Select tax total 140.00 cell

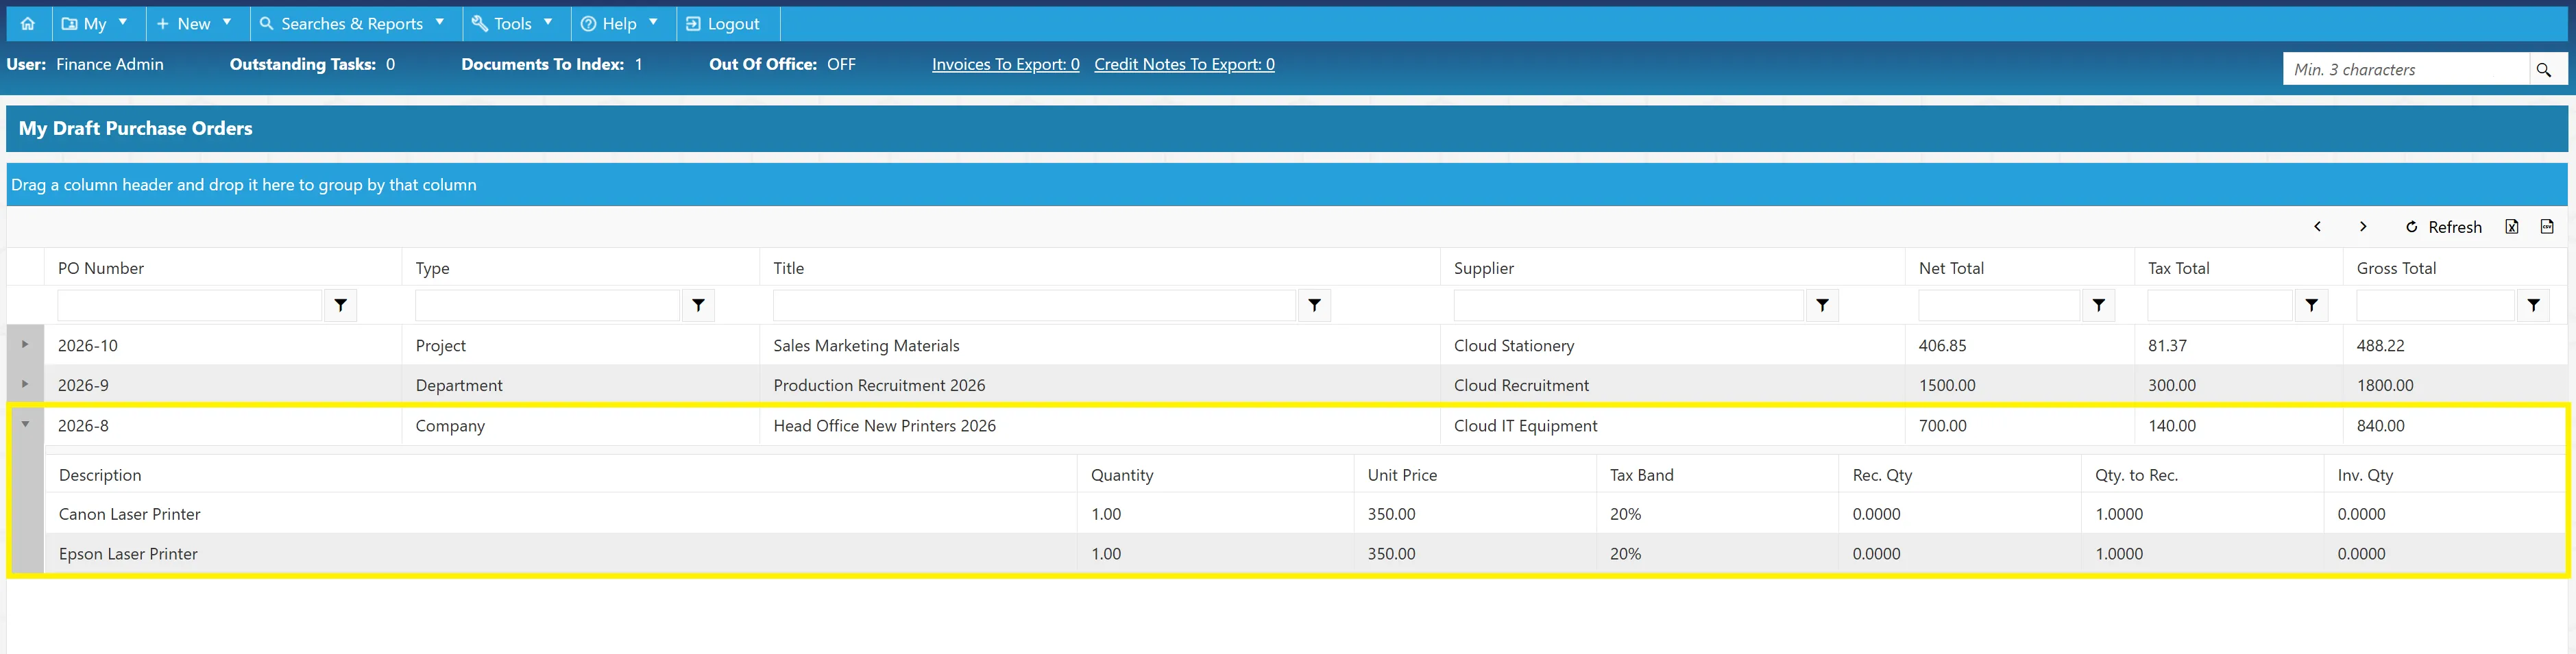click(x=2238, y=425)
